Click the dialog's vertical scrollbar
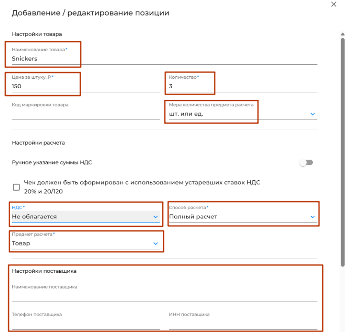 click(x=342, y=151)
